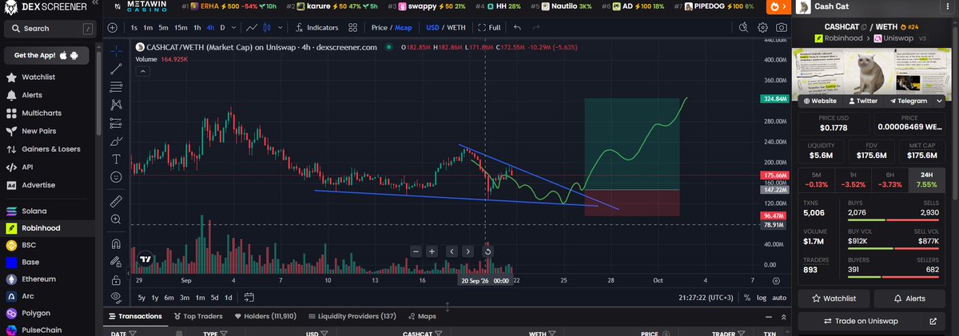Add symbol to compare with plus icon
The height and width of the screenshot is (336, 959).
click(113, 27)
